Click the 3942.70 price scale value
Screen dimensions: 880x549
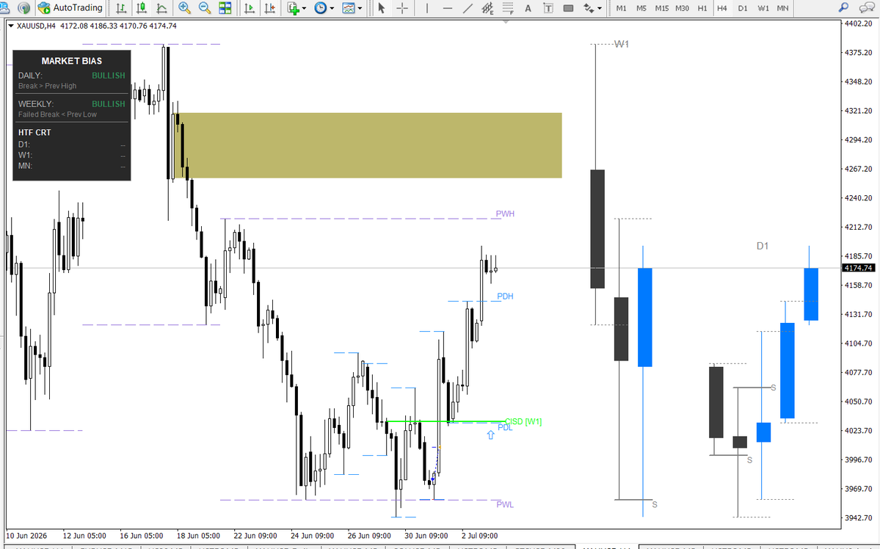858,517
